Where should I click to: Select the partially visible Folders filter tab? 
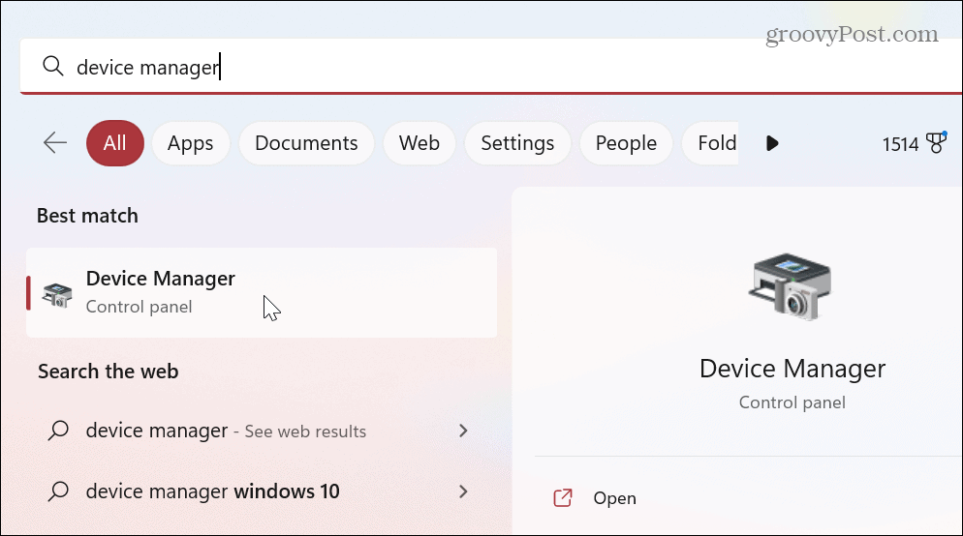pyautogui.click(x=711, y=143)
